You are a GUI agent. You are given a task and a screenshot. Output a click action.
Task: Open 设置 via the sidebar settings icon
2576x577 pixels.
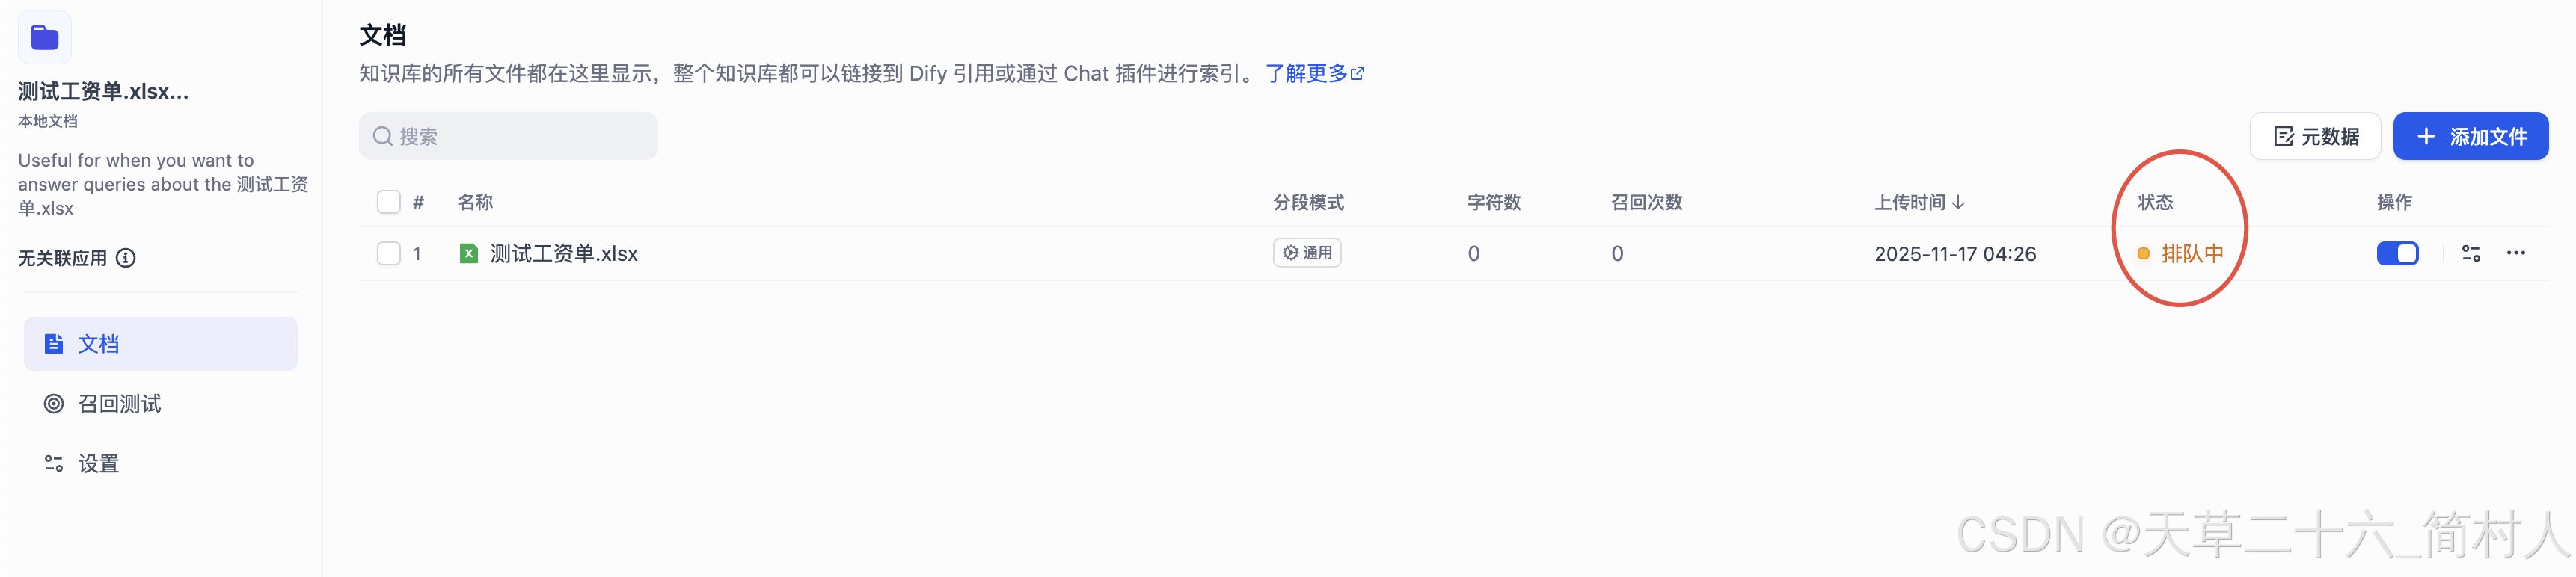coord(54,462)
